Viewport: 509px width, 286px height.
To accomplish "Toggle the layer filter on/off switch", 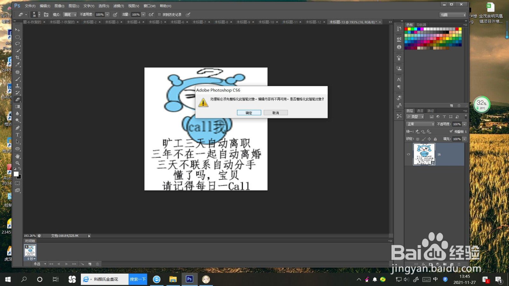I will (466, 117).
